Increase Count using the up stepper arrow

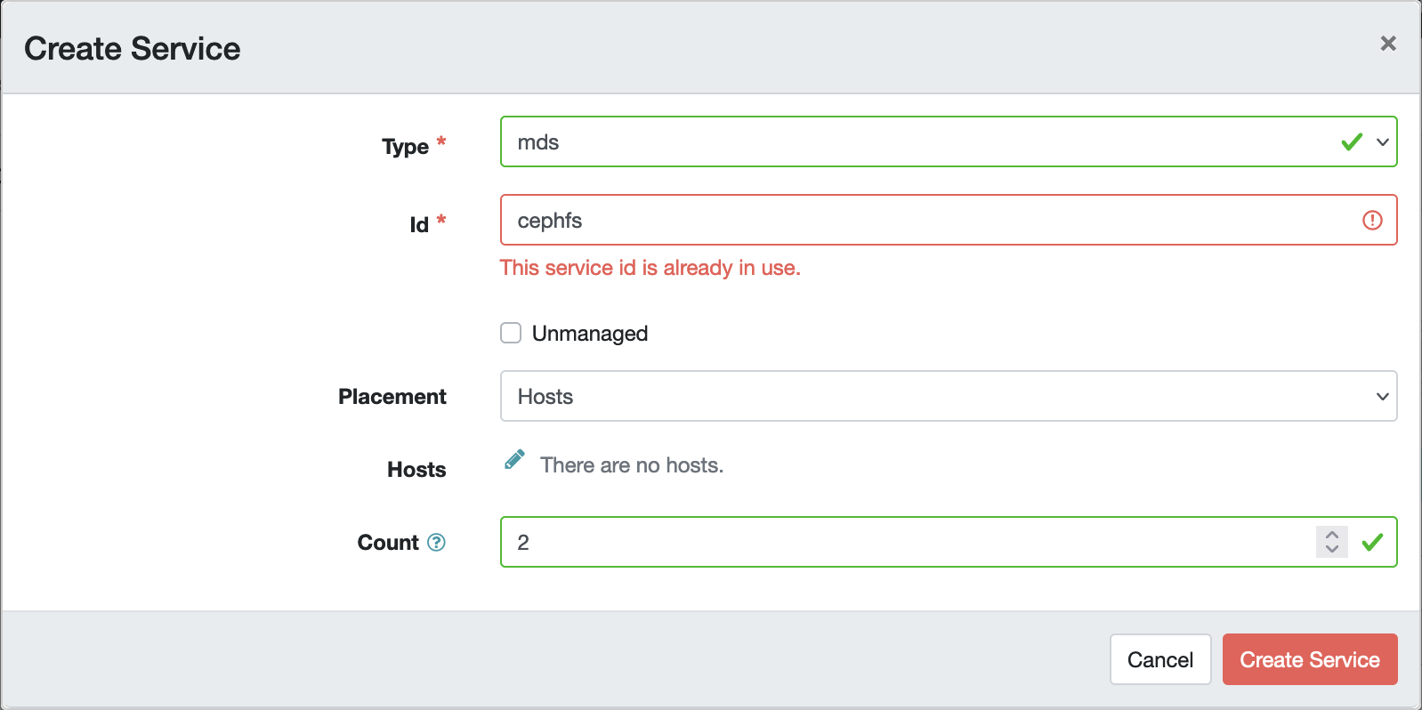pyautogui.click(x=1331, y=536)
